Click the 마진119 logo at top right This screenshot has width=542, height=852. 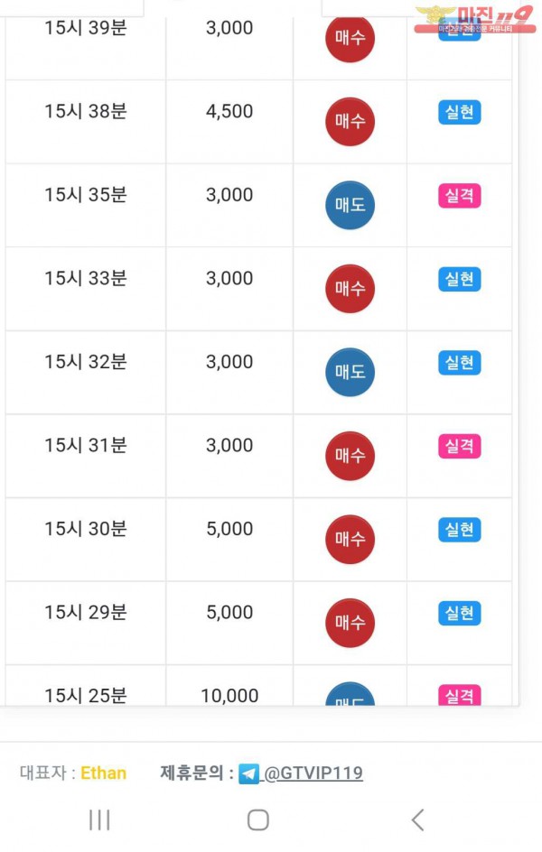tap(474, 20)
